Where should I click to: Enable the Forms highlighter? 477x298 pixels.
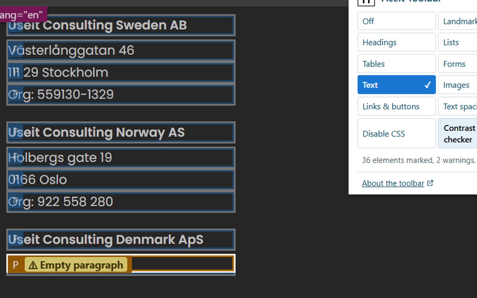click(x=458, y=64)
